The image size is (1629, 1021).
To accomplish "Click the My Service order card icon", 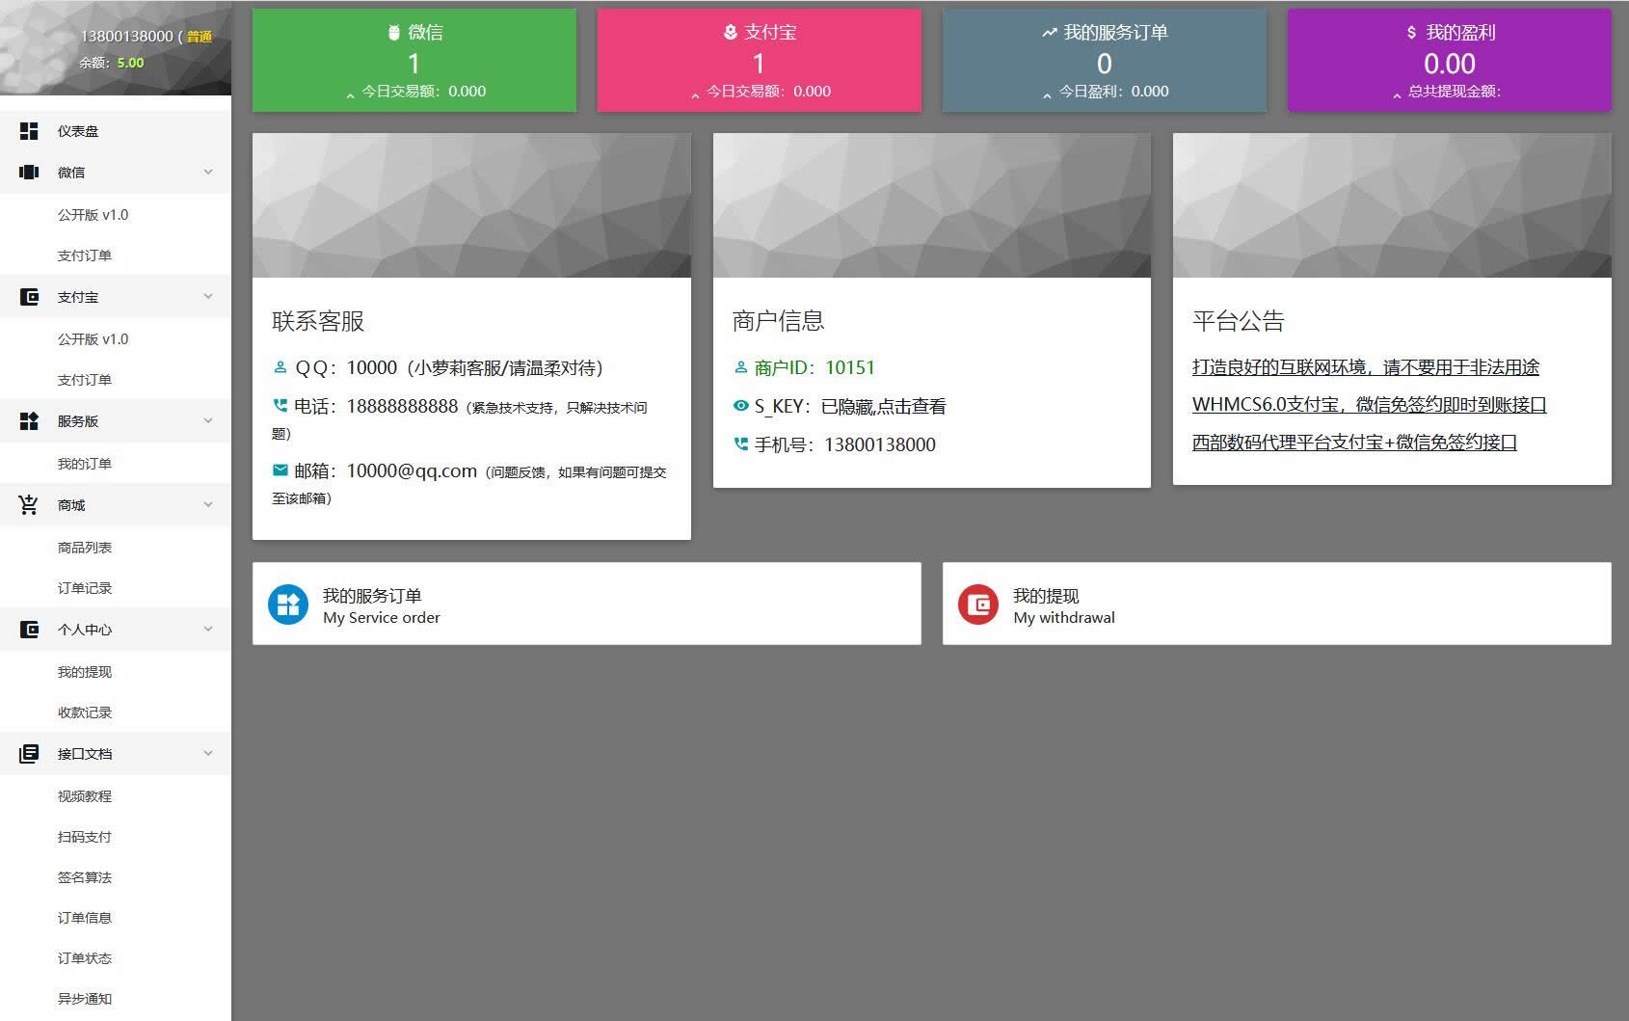I will 286,603.
